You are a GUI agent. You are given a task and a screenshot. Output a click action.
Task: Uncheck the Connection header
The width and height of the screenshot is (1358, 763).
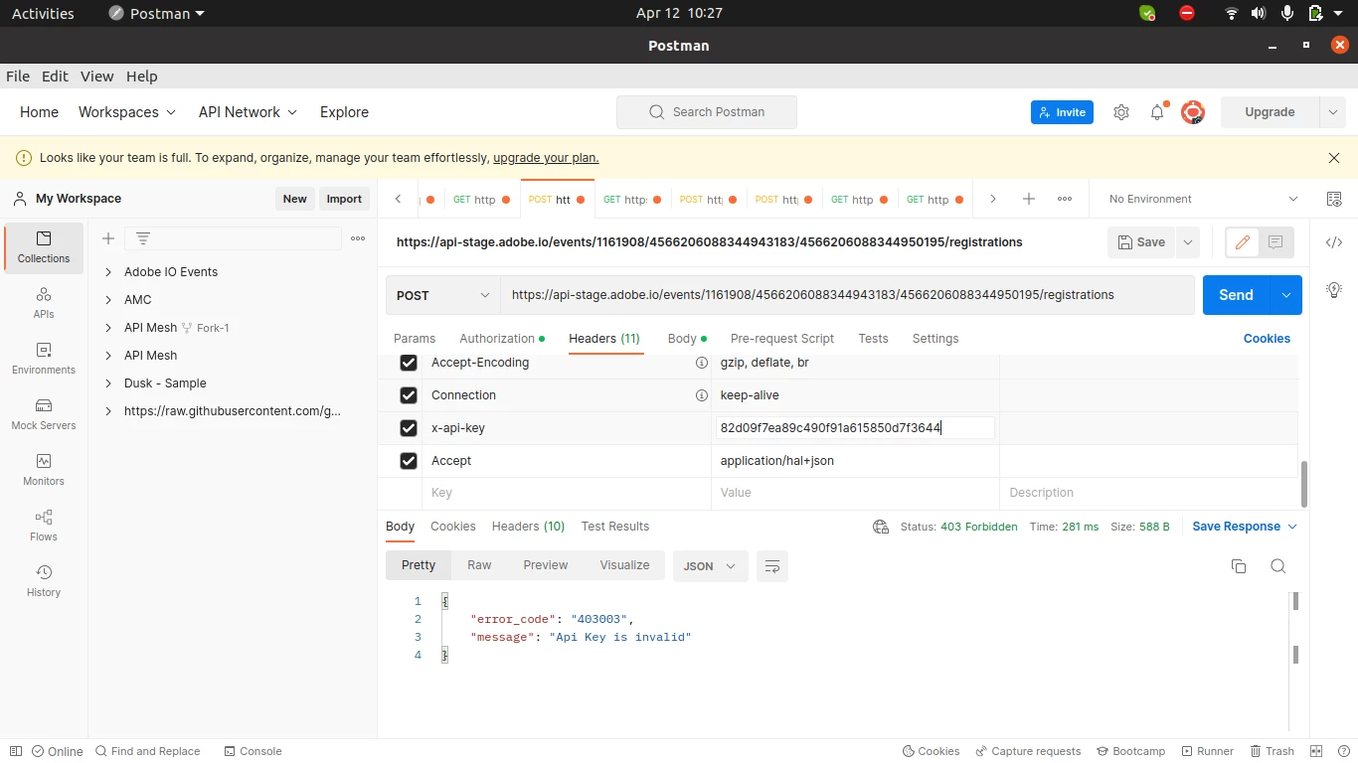point(409,395)
